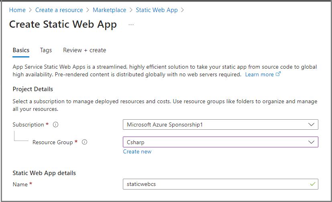The image size is (332, 202).
Task: Select the Project Details heading text
Action: (33, 89)
